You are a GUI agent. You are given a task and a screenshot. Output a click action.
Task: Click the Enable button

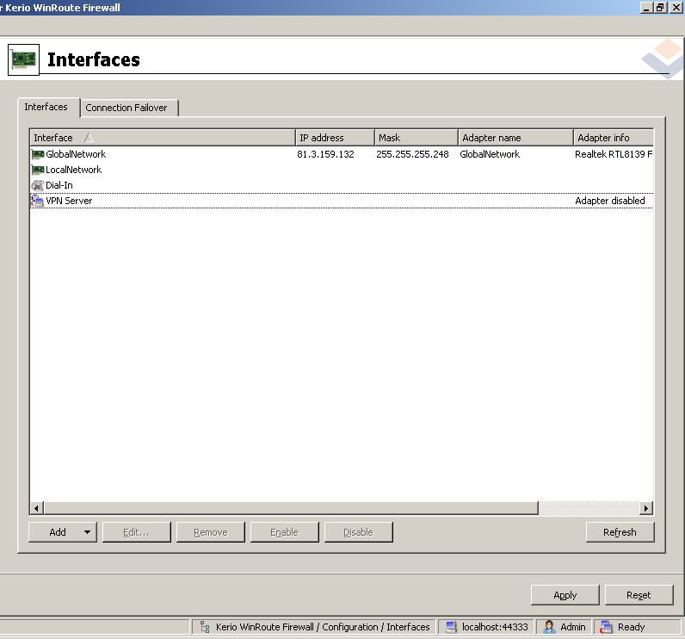click(x=284, y=532)
